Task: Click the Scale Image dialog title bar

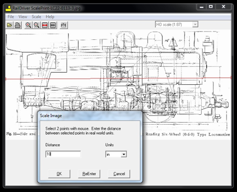Action: pyautogui.click(x=90, y=116)
